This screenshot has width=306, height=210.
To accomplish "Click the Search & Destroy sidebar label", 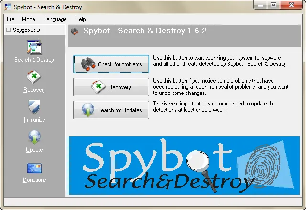I will point(34,60).
